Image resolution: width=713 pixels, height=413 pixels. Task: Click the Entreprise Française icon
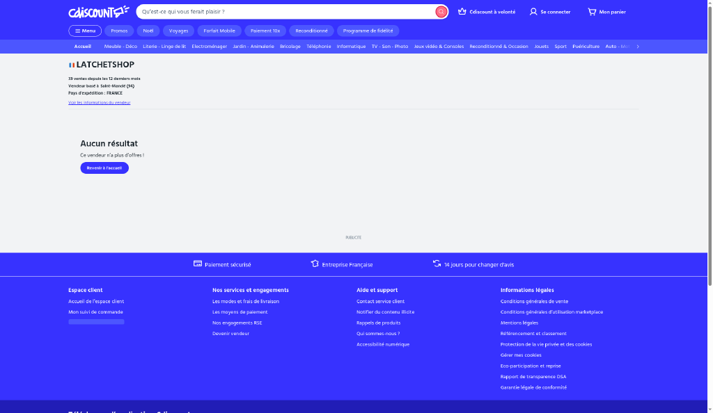point(315,264)
